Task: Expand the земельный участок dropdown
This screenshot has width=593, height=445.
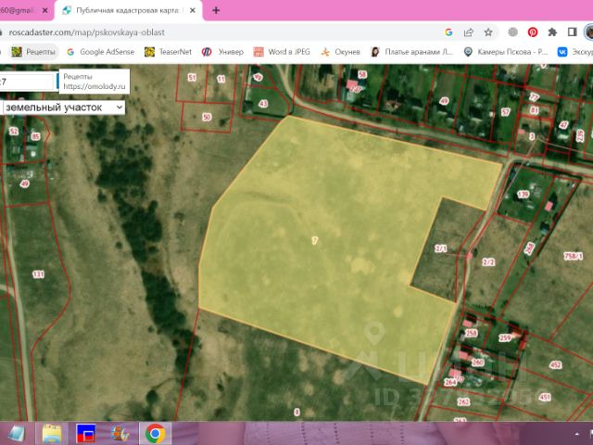Action: 64,108
